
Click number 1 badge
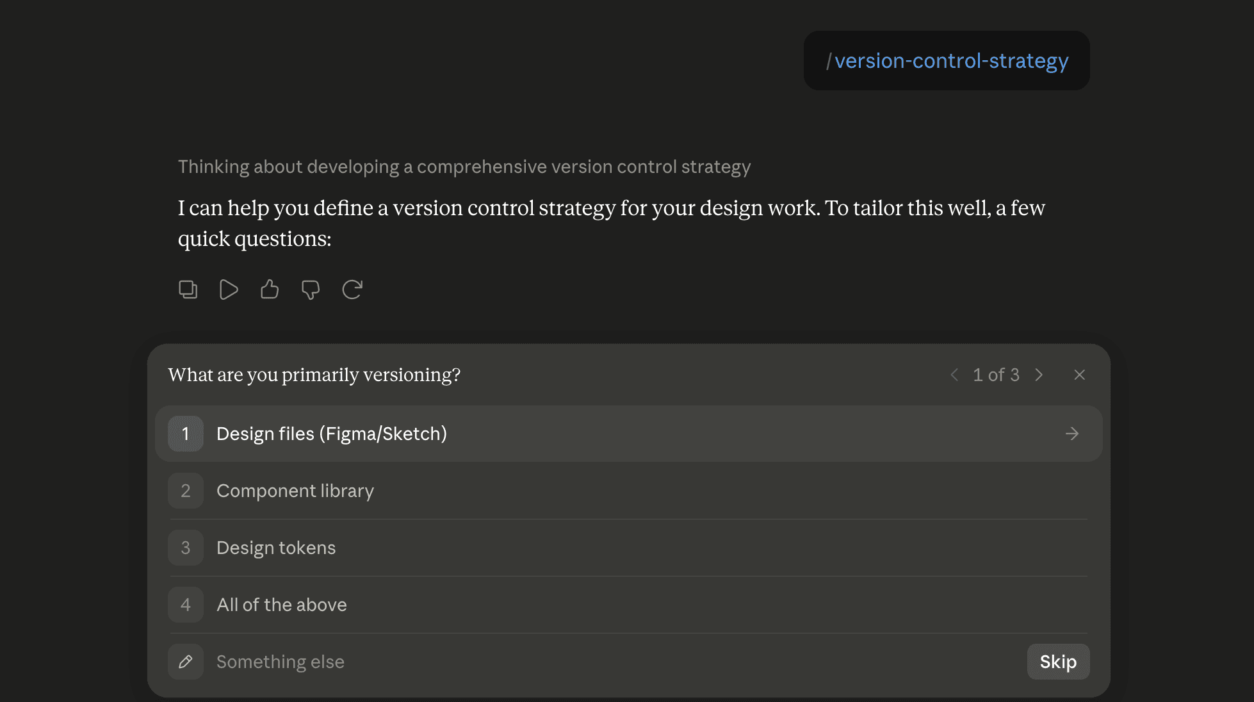[x=186, y=434]
